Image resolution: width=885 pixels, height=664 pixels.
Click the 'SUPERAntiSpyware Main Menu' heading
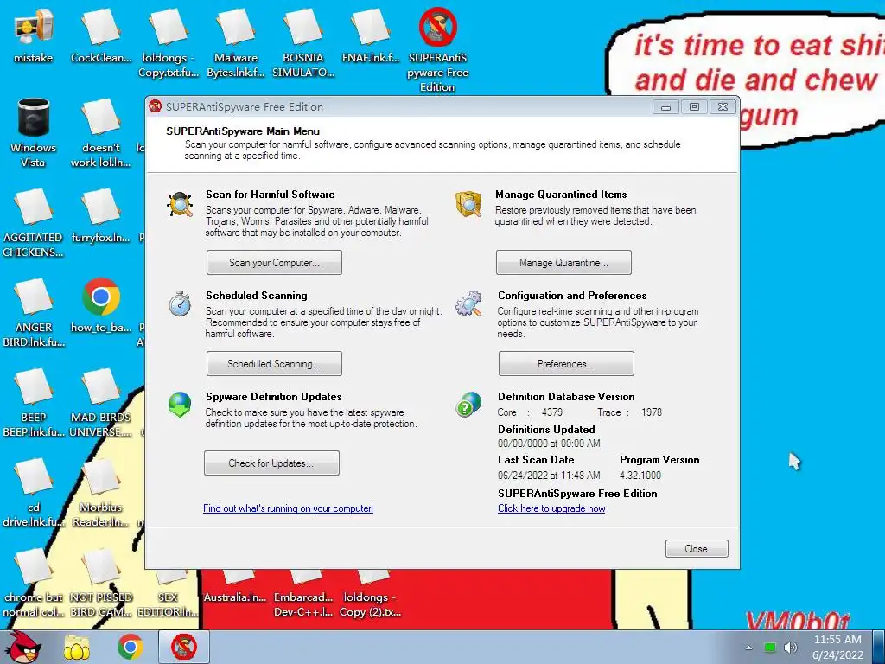tap(243, 131)
